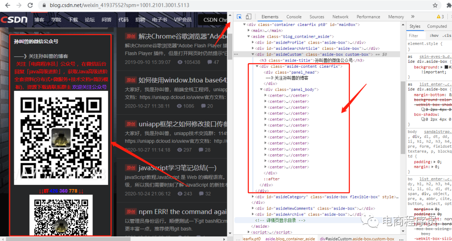Screen dimensions: 452x241
Task: Select the Computed pane tab
Action: [437, 26]
